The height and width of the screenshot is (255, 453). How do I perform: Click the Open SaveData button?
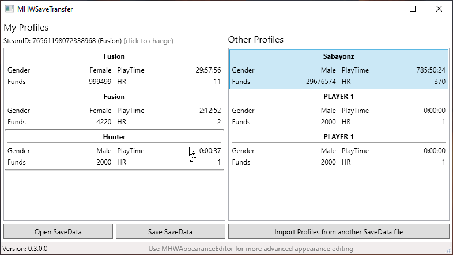[58, 231]
